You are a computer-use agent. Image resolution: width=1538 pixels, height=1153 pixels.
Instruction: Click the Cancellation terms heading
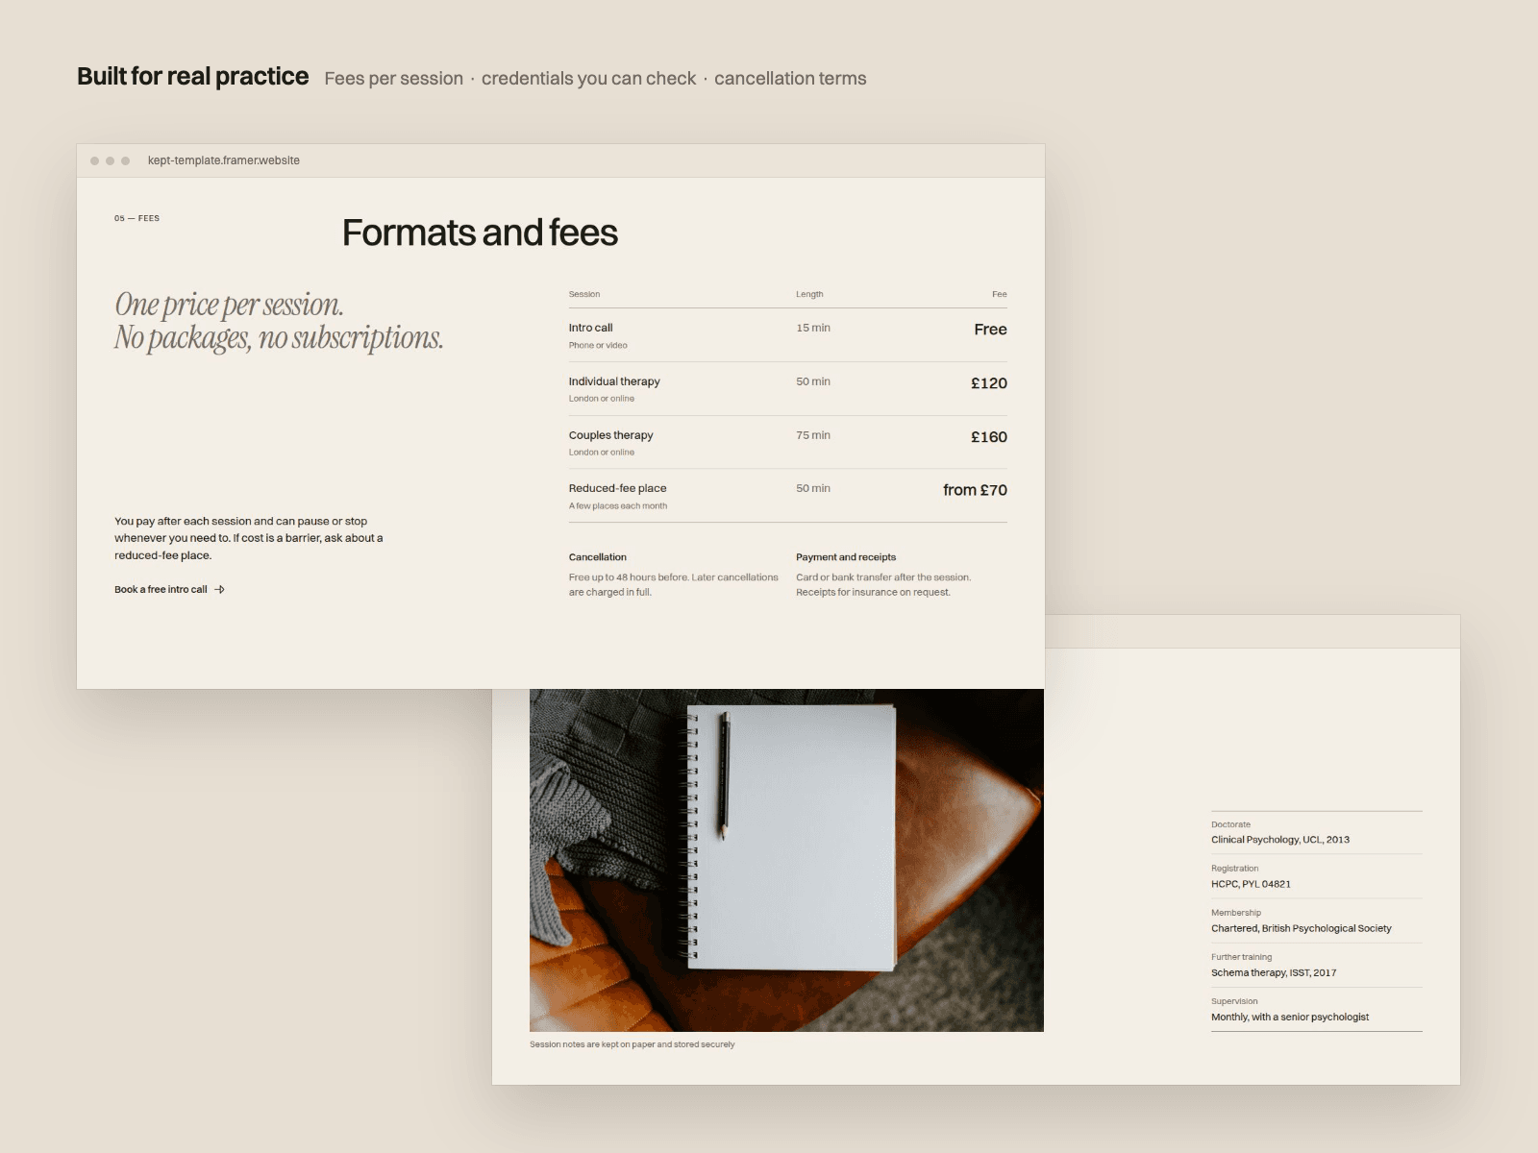coord(597,557)
